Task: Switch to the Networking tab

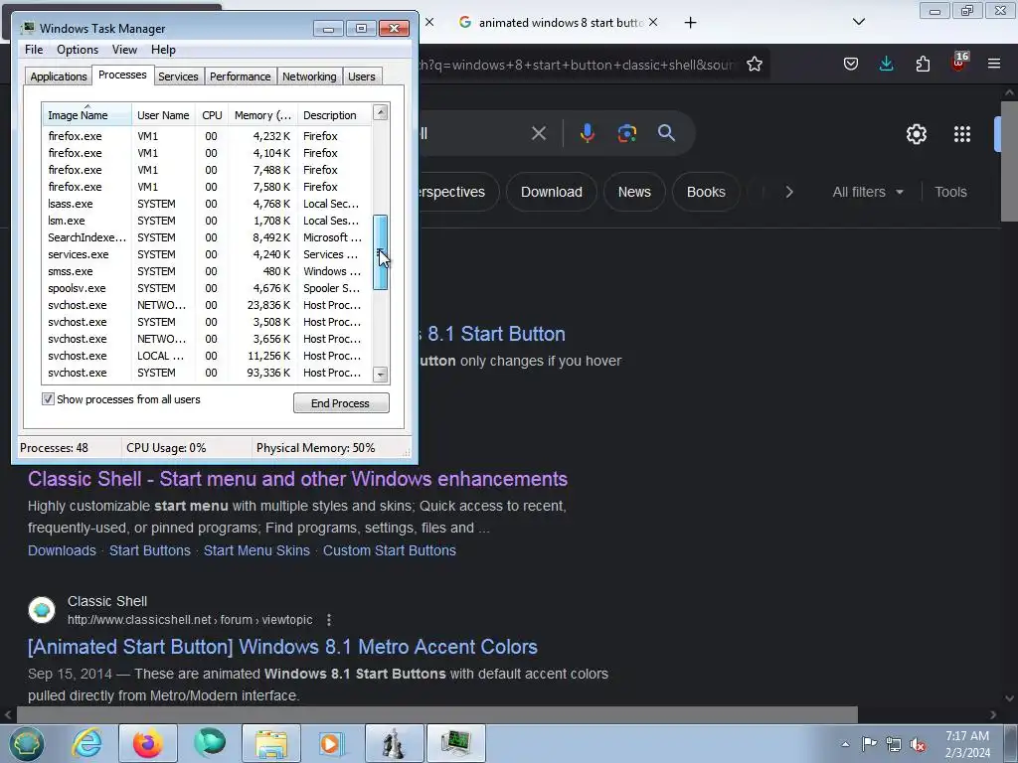Action: (x=309, y=76)
